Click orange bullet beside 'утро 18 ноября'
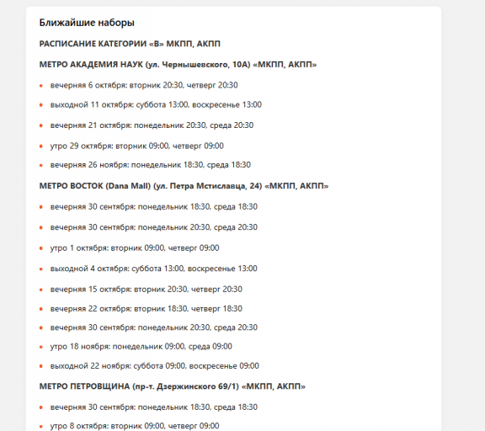The width and height of the screenshot is (485, 431). click(41, 347)
